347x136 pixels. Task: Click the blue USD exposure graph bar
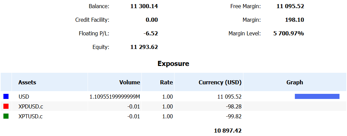click(317, 97)
